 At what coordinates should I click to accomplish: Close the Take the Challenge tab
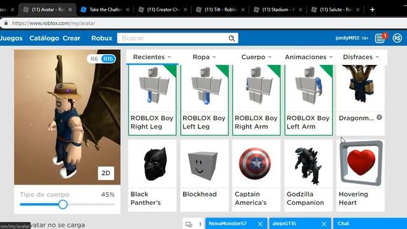click(128, 10)
